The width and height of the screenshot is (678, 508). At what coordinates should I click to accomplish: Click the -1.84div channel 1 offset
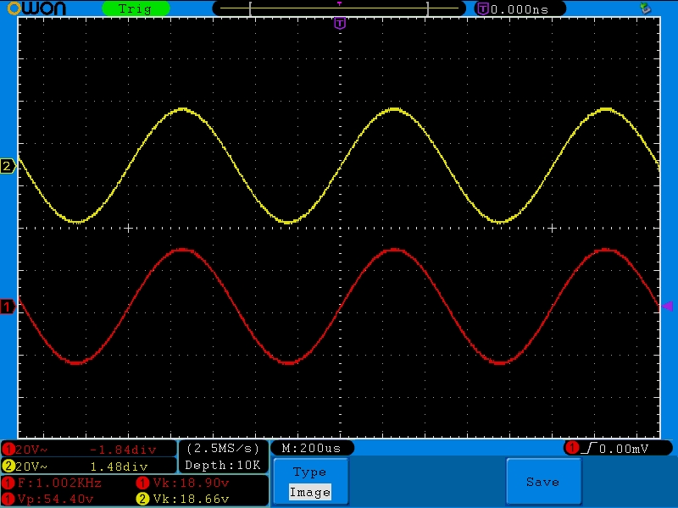[122, 450]
